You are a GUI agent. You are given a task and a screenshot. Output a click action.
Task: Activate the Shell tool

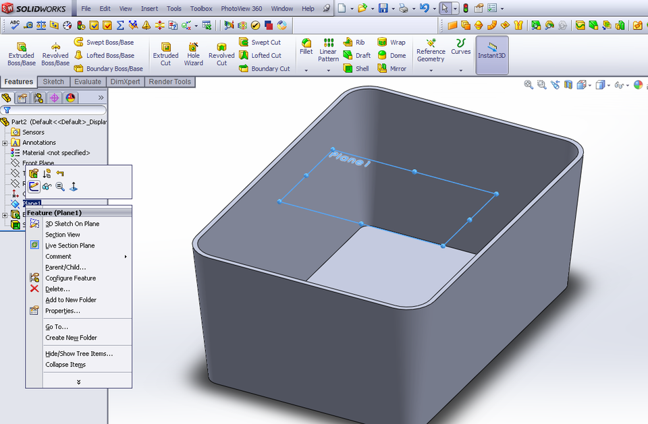(356, 68)
